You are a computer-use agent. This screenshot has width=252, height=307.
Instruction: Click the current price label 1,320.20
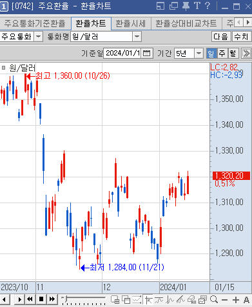pos(231,175)
